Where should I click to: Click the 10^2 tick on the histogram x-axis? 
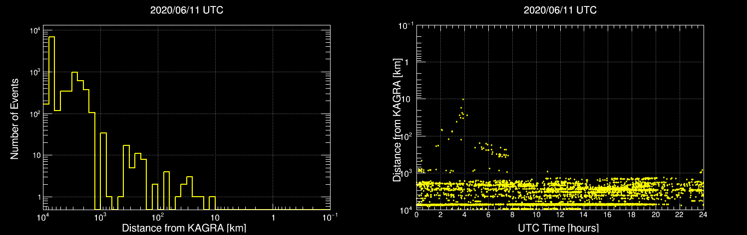158,218
